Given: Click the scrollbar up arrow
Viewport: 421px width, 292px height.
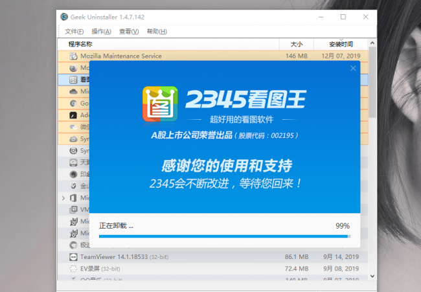Looking at the screenshot, I should 372,43.
